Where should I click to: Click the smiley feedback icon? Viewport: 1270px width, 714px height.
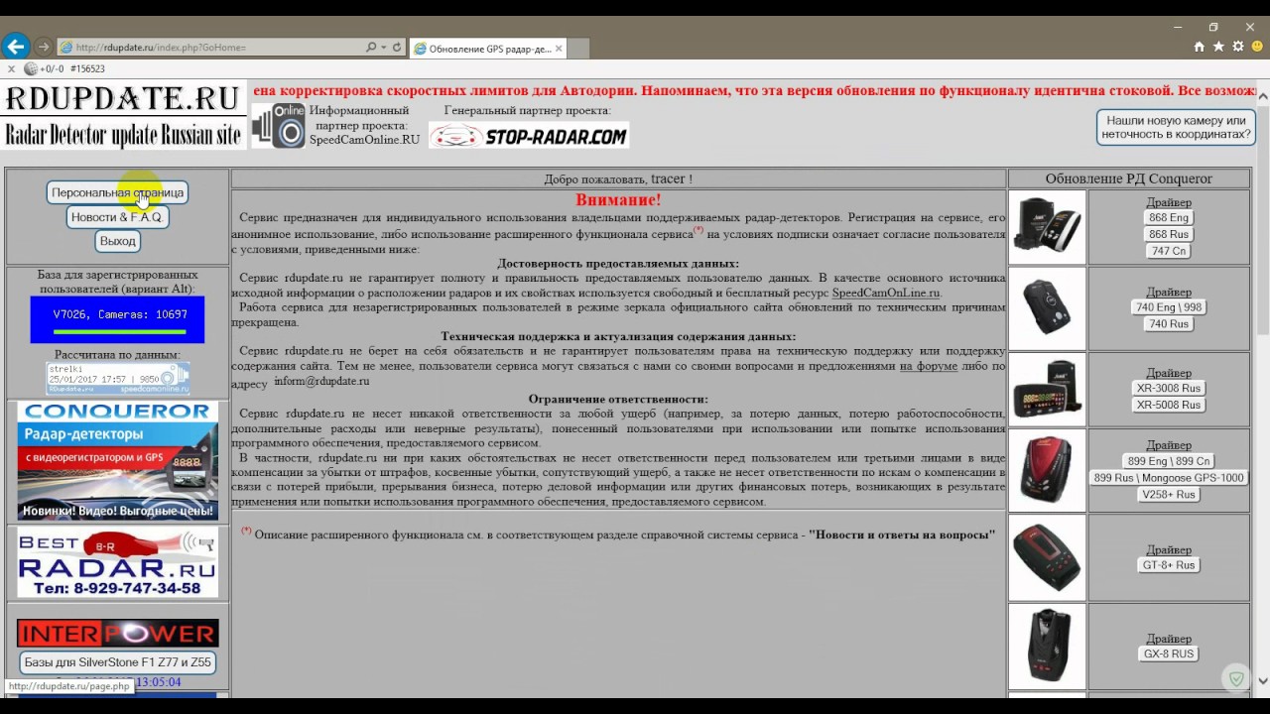tap(1256, 47)
